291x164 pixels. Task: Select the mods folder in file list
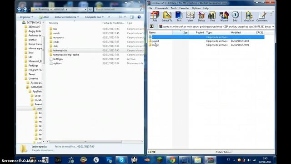pyautogui.click(x=56, y=33)
